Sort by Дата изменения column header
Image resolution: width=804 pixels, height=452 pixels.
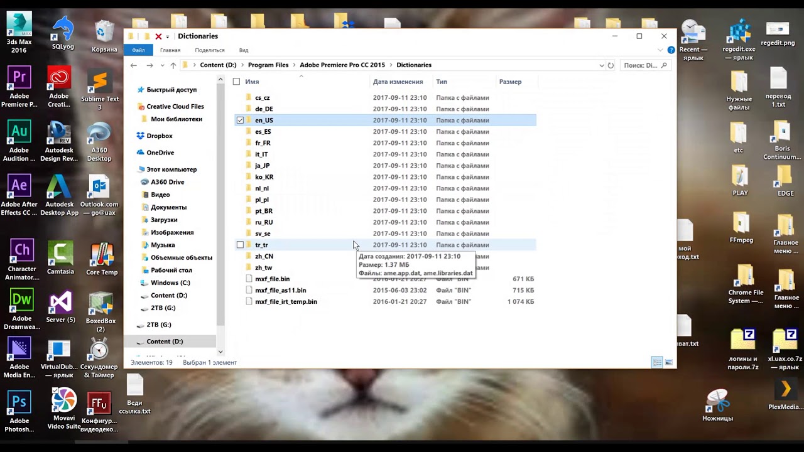[398, 82]
